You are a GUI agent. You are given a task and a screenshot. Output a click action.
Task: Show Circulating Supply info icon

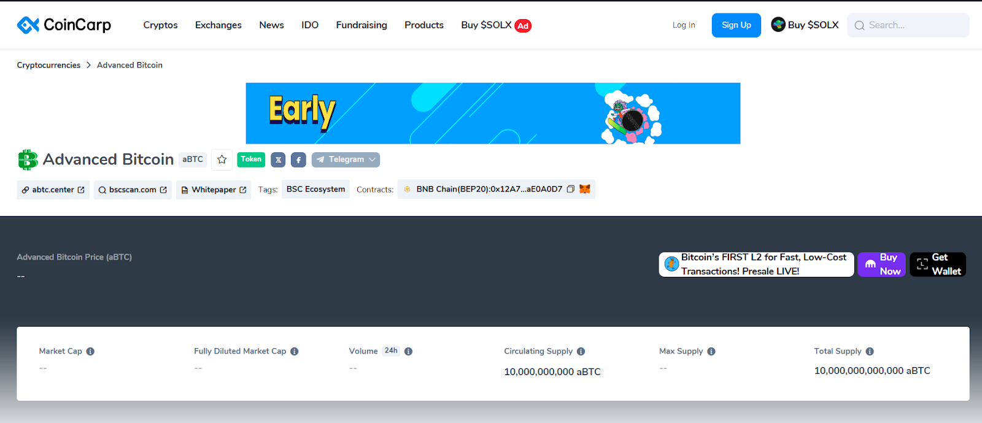(x=581, y=352)
